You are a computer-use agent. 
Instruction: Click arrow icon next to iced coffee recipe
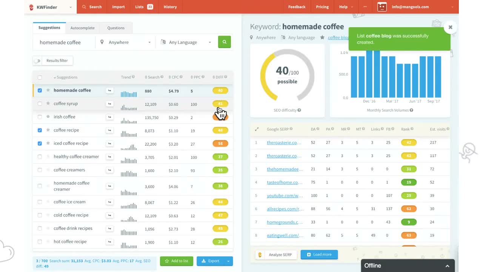(109, 144)
